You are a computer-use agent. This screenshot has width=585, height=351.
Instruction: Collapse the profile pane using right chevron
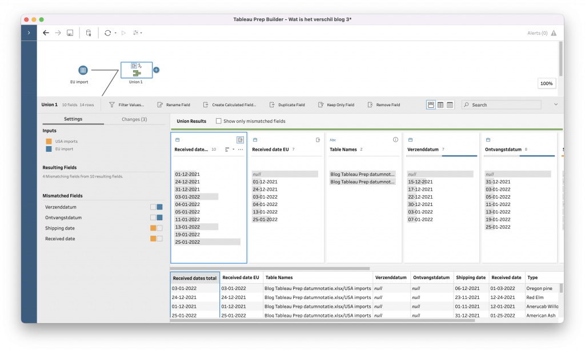pyautogui.click(x=556, y=104)
